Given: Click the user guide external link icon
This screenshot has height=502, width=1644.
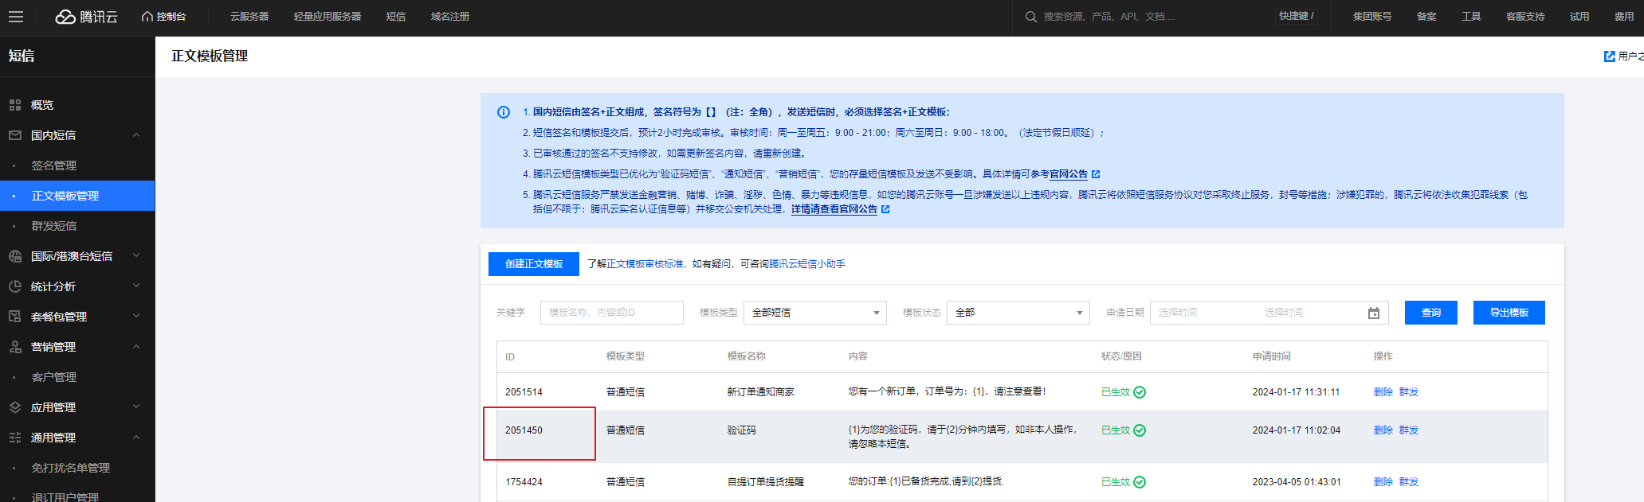Looking at the screenshot, I should tap(1610, 56).
